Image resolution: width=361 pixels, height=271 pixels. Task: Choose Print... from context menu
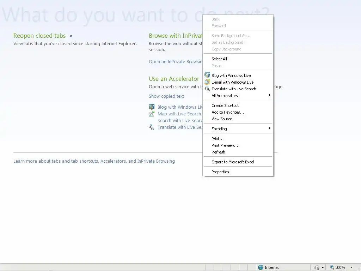coord(238,139)
